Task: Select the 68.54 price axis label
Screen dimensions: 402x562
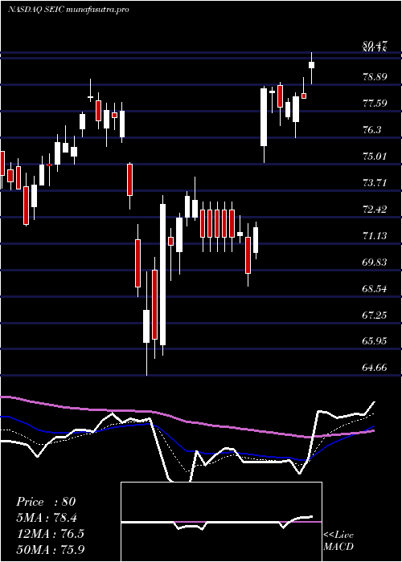Action: [375, 289]
